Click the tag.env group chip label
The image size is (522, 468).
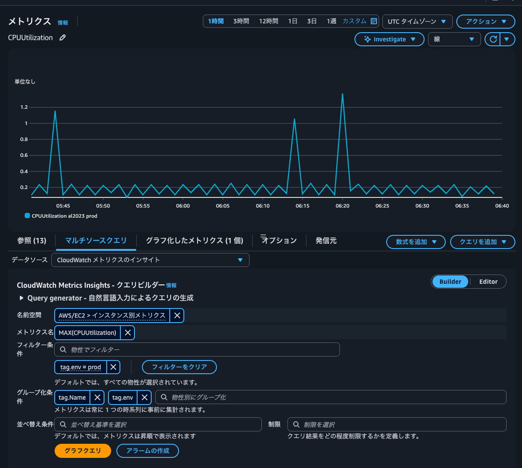coord(123,397)
